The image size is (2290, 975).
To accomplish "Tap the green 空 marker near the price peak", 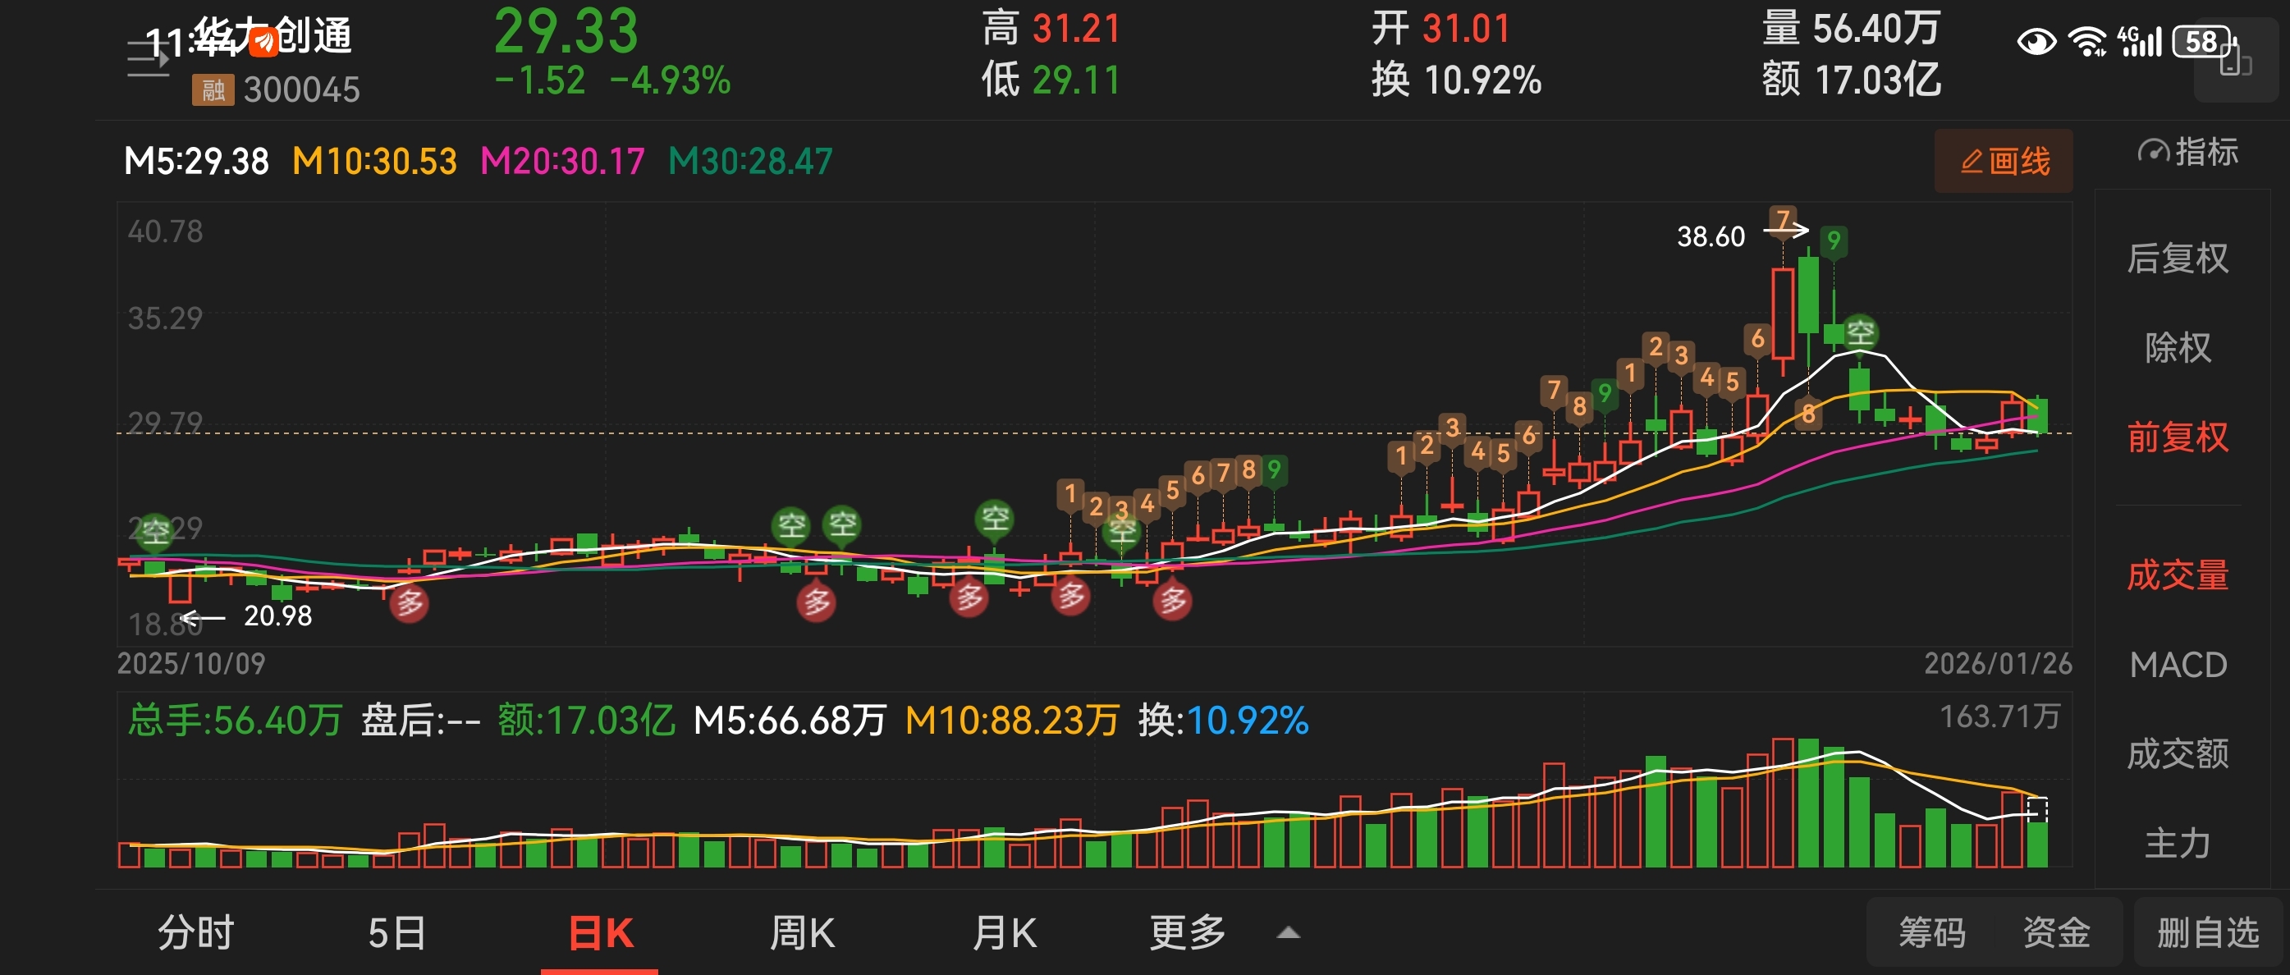I will tap(1860, 333).
